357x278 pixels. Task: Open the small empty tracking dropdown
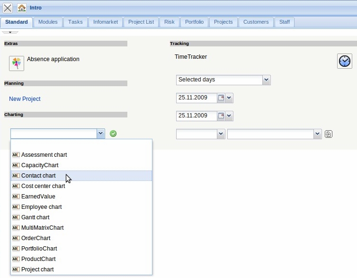click(x=221, y=135)
